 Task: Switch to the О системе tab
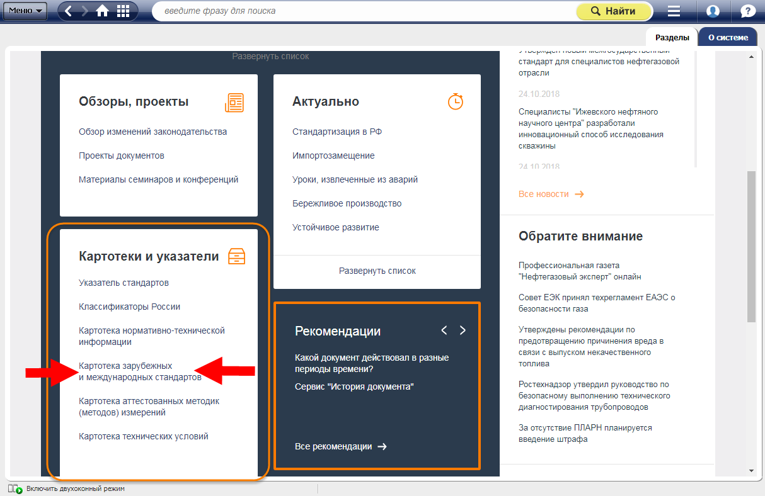728,37
